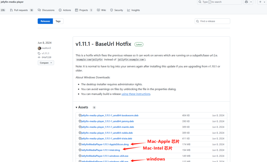Click the Insights graph icon
Image resolution: width=267 pixels, height=162 pixels.
point(129,10)
